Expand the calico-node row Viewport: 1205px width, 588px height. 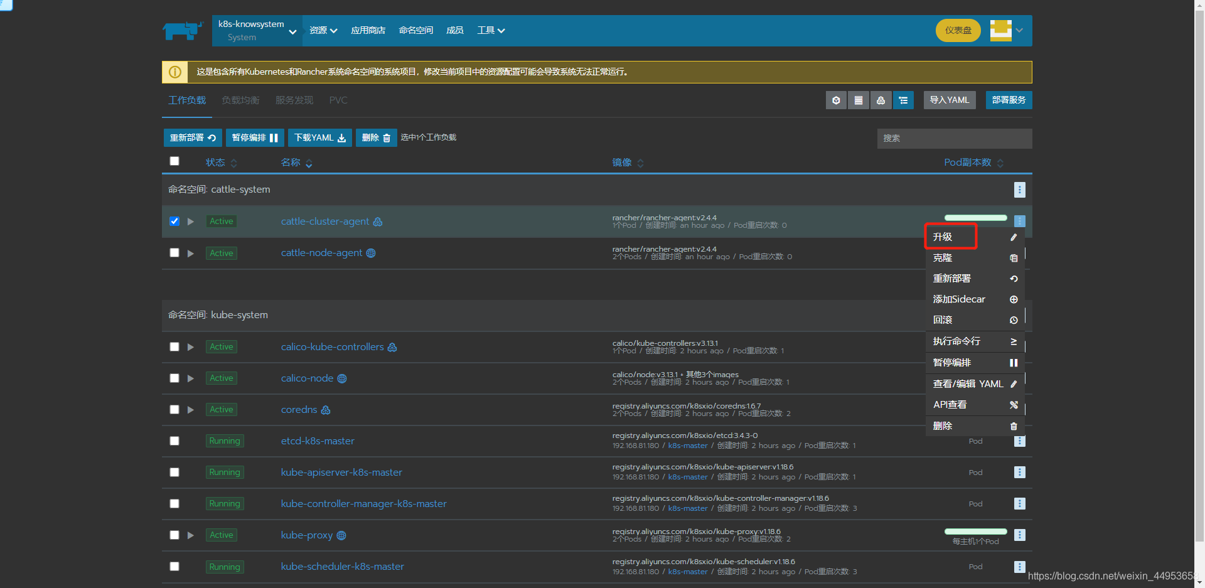tap(191, 378)
